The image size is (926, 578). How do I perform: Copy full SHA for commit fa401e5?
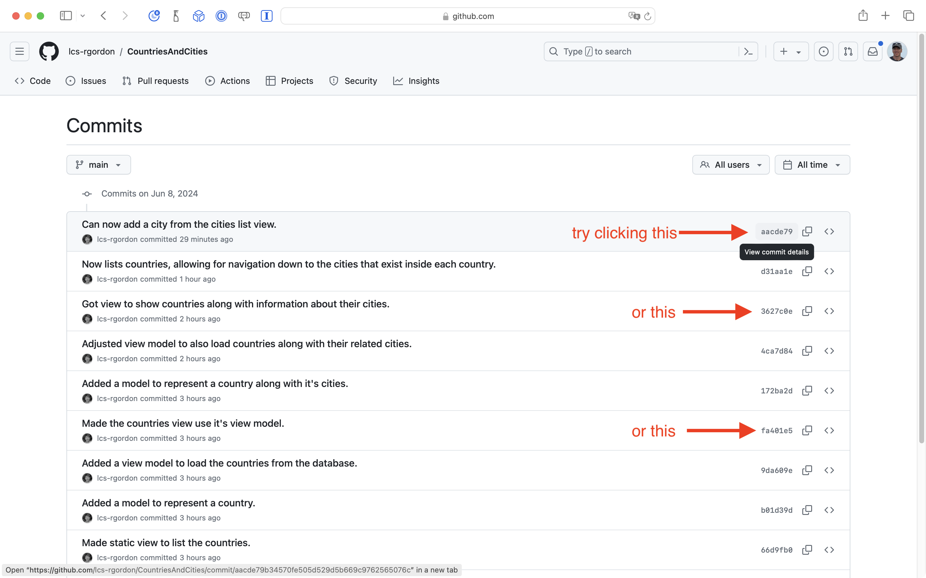point(807,430)
